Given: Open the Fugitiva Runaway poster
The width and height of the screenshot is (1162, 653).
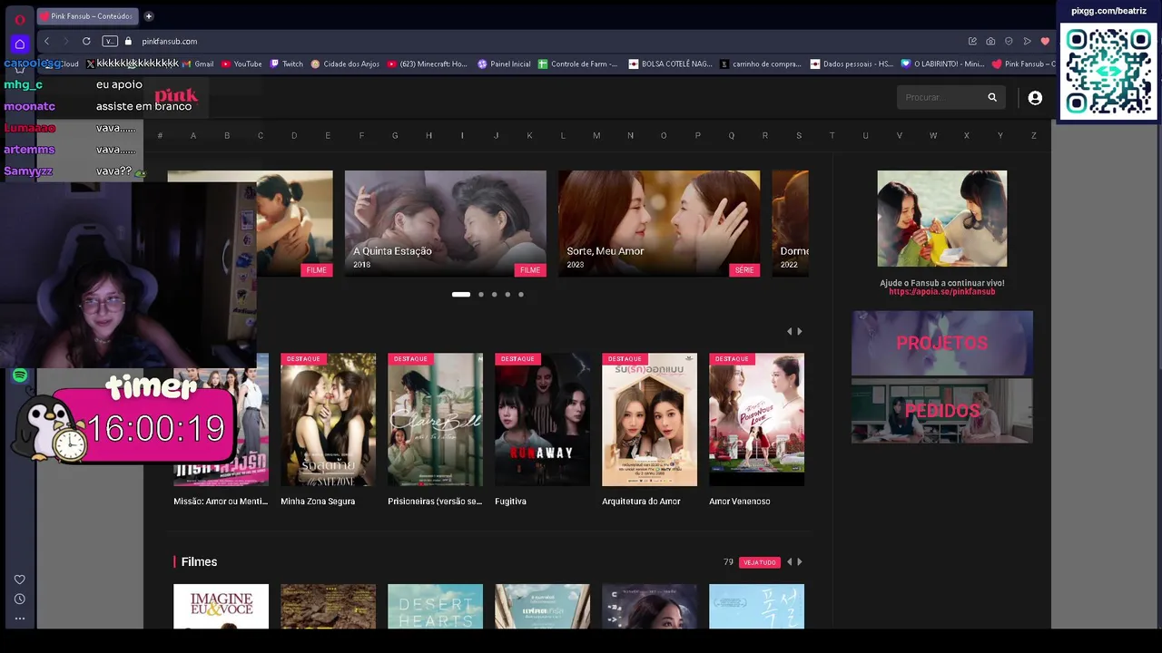Looking at the screenshot, I should click(x=542, y=420).
